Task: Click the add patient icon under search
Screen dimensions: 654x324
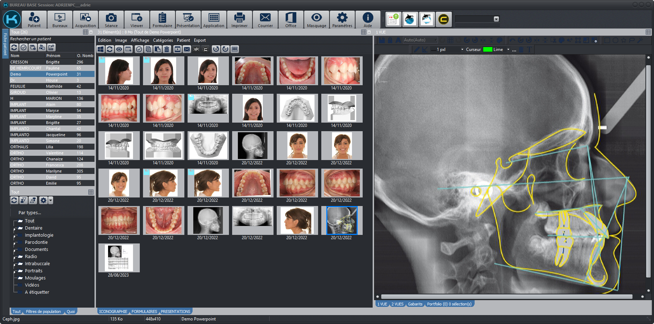Action: coord(42,47)
